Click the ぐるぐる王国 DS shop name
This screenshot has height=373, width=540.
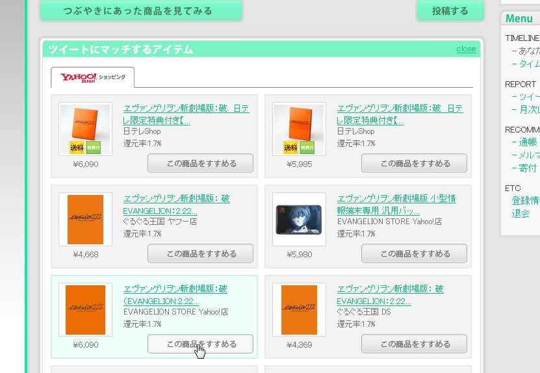click(364, 312)
